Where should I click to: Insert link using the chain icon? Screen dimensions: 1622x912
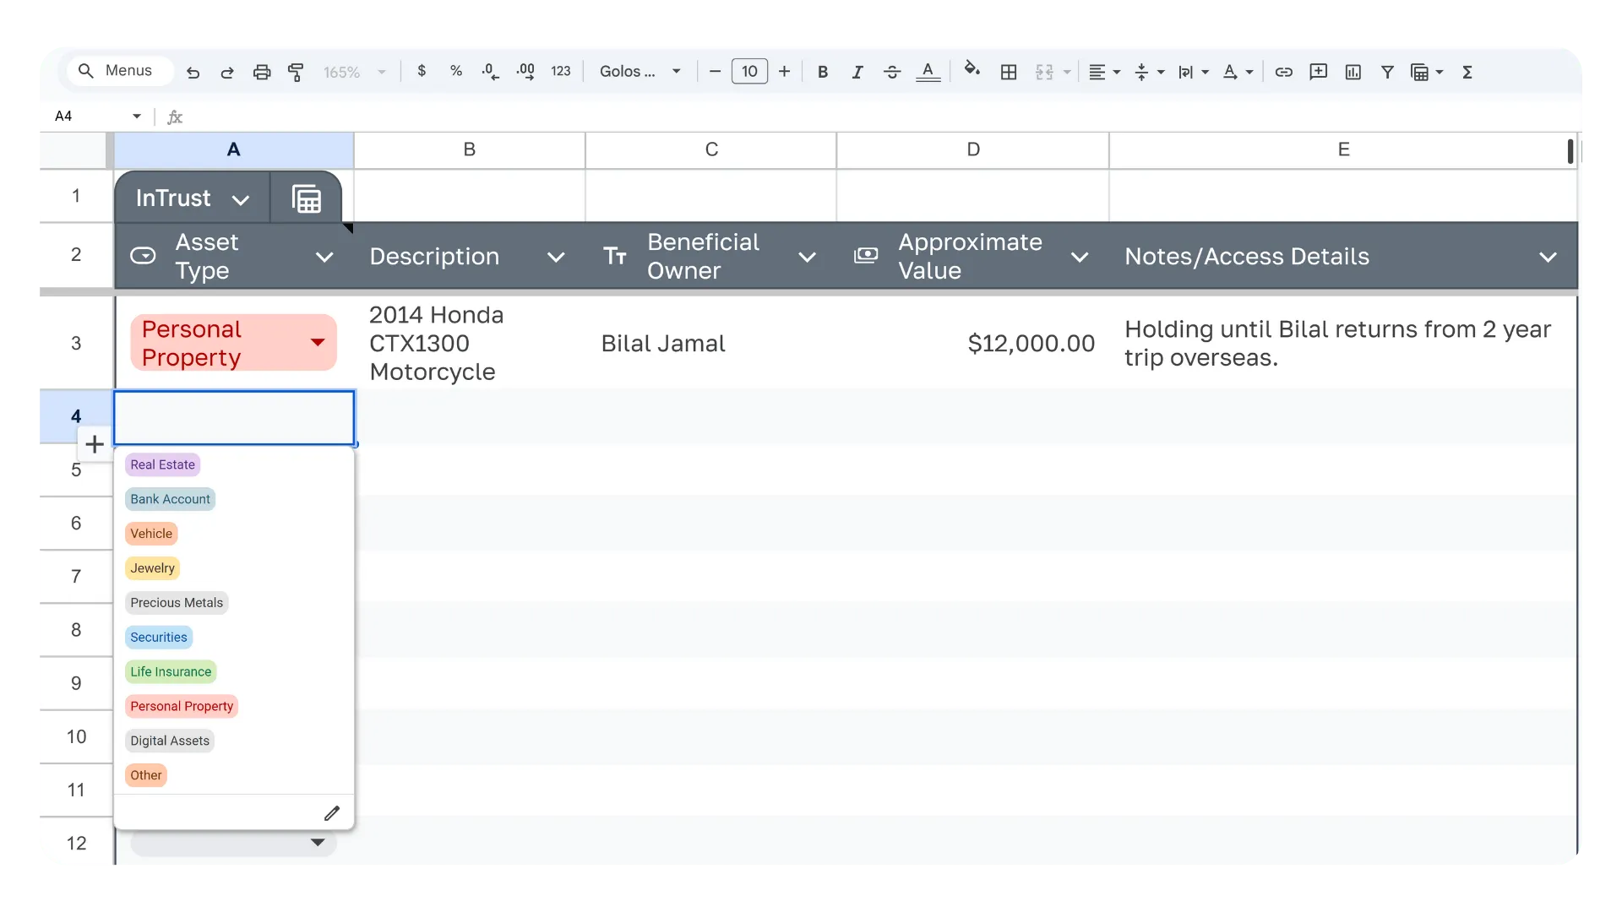(x=1284, y=73)
